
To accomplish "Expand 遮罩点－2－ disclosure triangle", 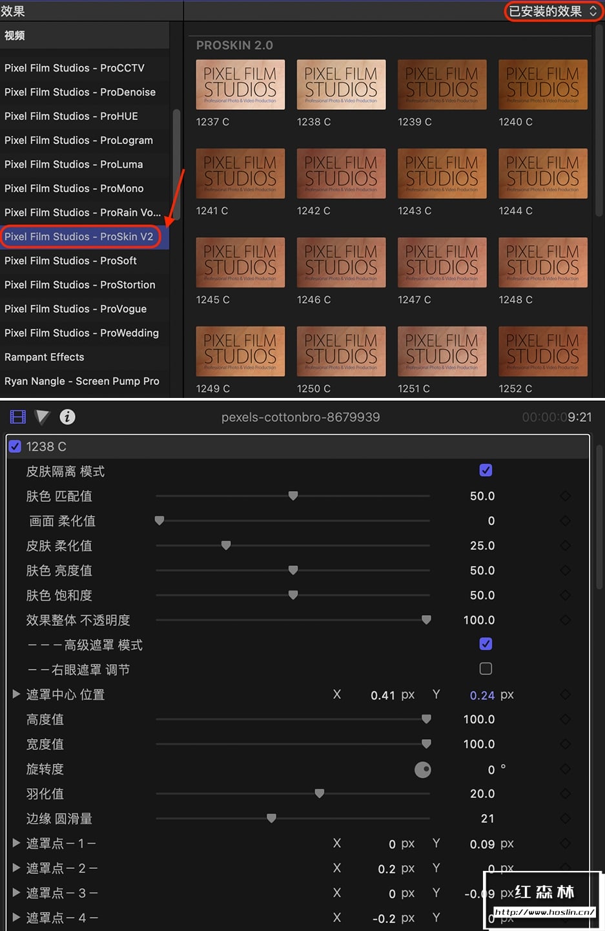I will 16,868.
